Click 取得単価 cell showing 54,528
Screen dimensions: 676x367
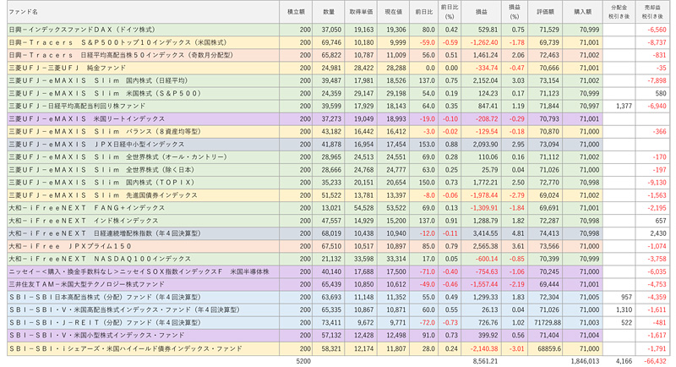(364, 208)
